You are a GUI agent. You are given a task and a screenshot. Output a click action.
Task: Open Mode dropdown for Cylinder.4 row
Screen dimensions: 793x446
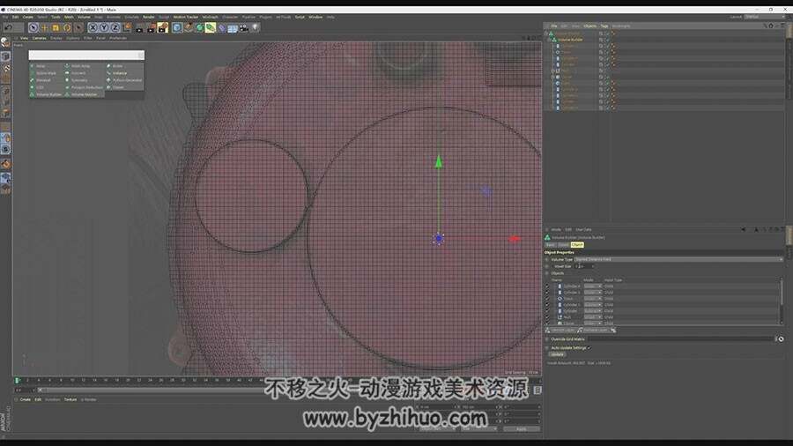click(x=593, y=286)
